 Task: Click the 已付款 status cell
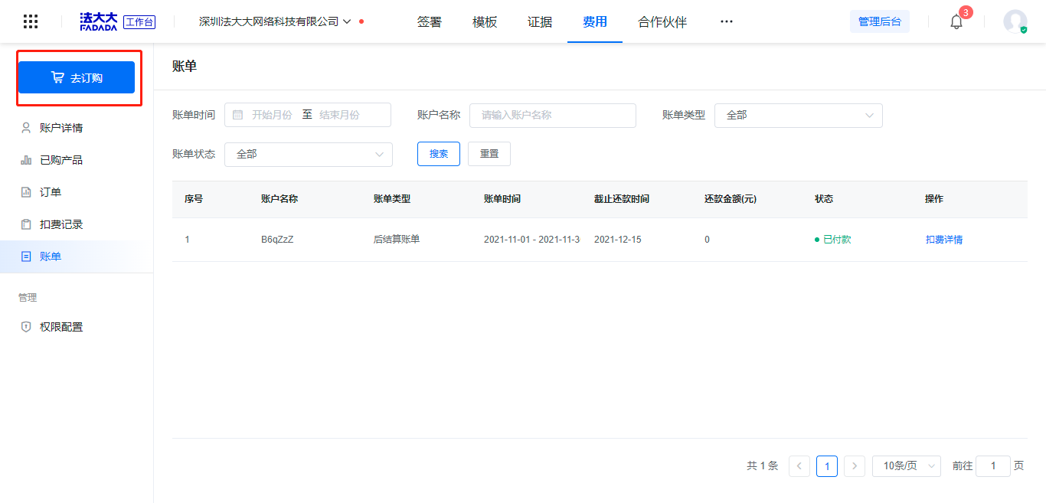tap(833, 240)
